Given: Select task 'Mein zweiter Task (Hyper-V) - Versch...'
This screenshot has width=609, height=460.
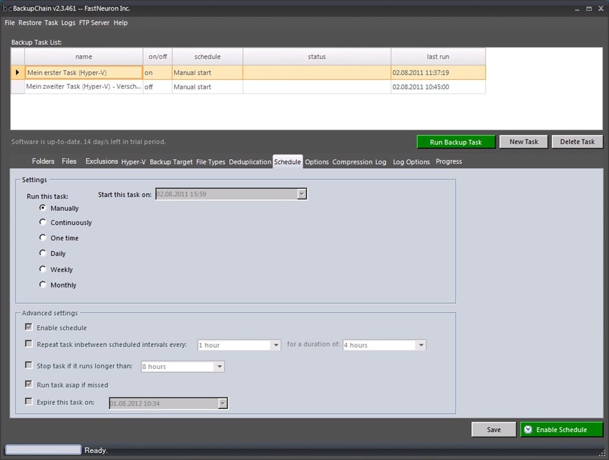Looking at the screenshot, I should [x=84, y=87].
